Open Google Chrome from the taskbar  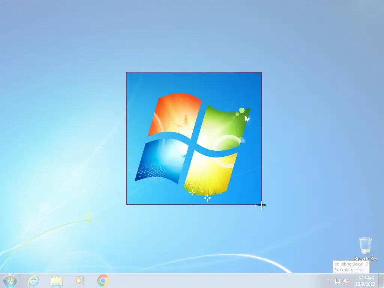pos(103,280)
